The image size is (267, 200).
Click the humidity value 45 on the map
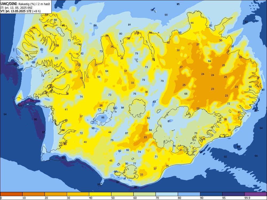[x=111, y=161]
